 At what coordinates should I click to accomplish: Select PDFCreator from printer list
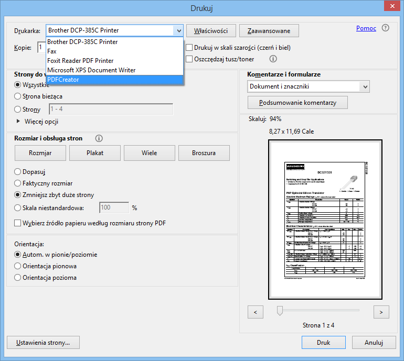point(114,79)
